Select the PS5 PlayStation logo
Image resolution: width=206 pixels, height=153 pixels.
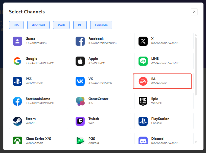click(x=17, y=81)
